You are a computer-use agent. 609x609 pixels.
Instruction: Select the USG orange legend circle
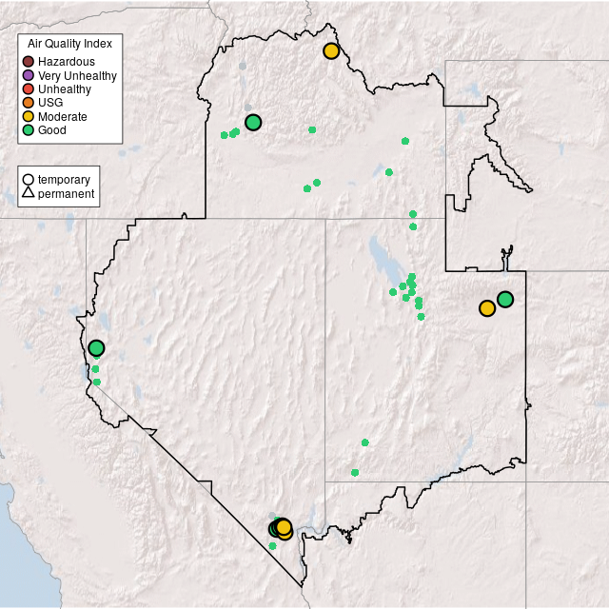pyautogui.click(x=29, y=103)
